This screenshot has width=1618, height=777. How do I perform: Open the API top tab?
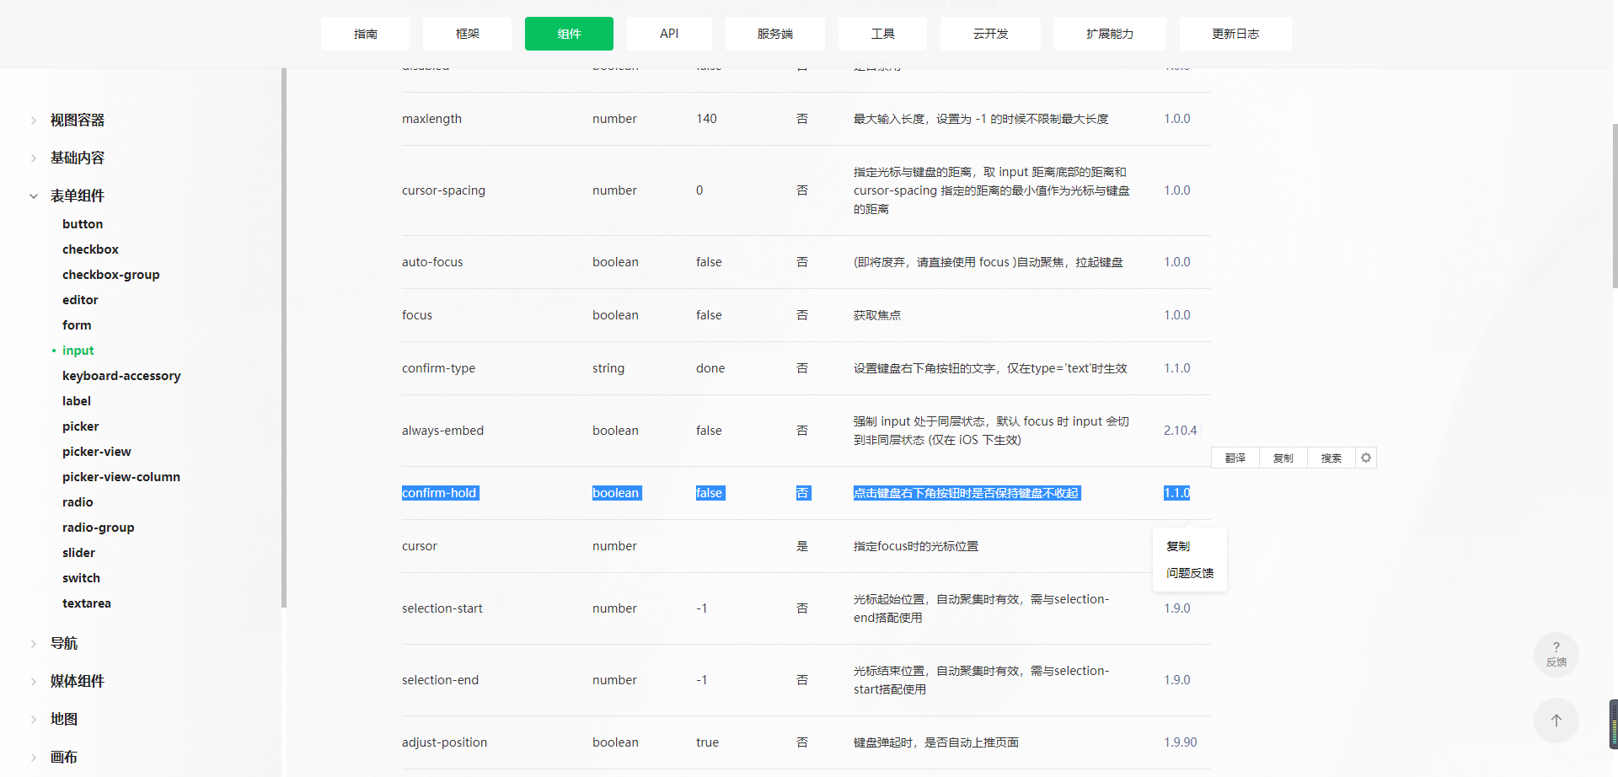click(669, 34)
